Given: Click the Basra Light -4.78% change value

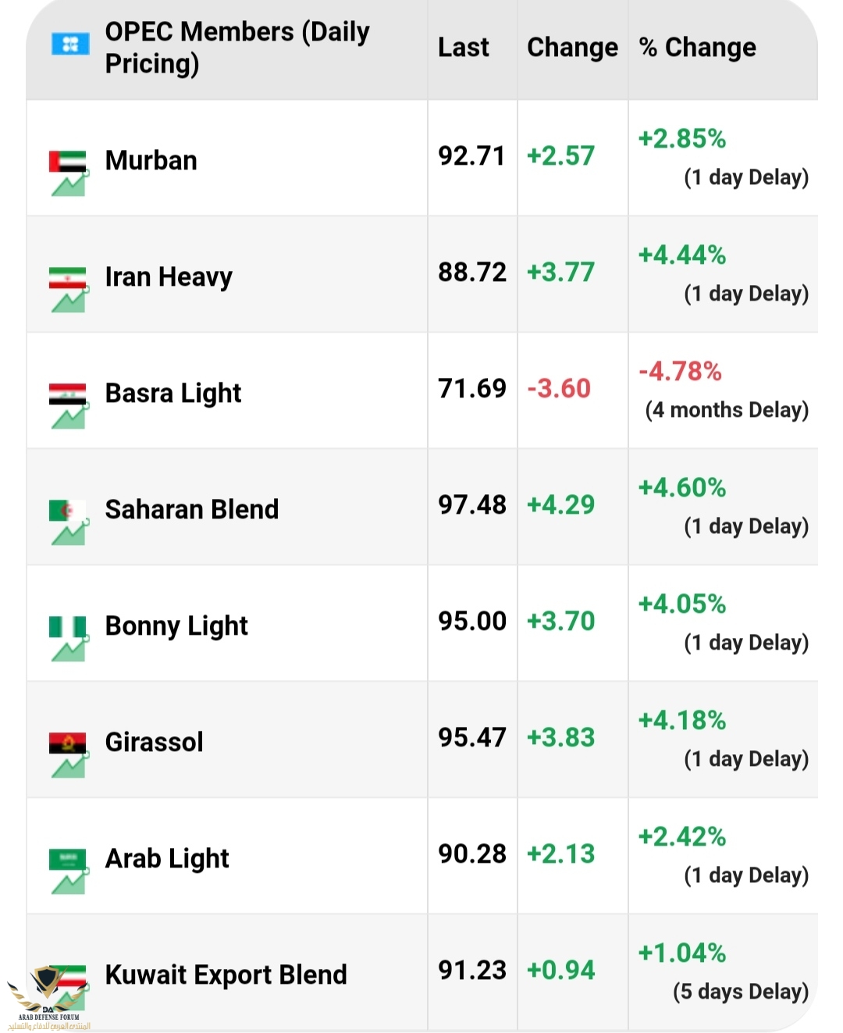Looking at the screenshot, I should [680, 372].
